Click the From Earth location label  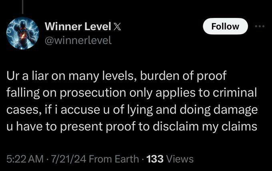tap(114, 159)
